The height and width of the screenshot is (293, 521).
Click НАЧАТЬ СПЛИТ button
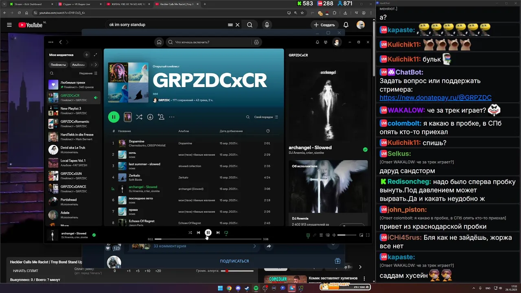pyautogui.click(x=26, y=271)
